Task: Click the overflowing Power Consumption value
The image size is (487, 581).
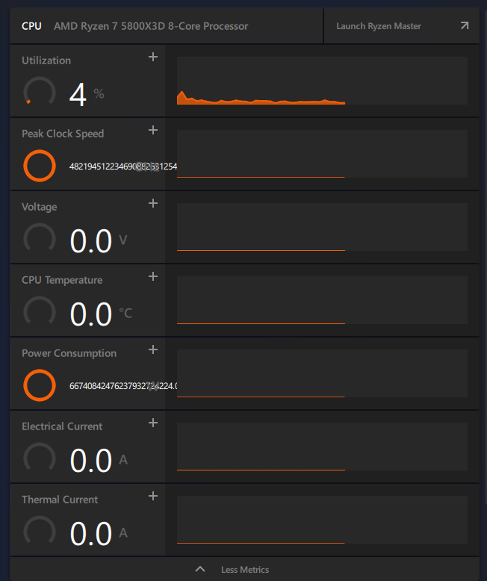Action: (123, 386)
